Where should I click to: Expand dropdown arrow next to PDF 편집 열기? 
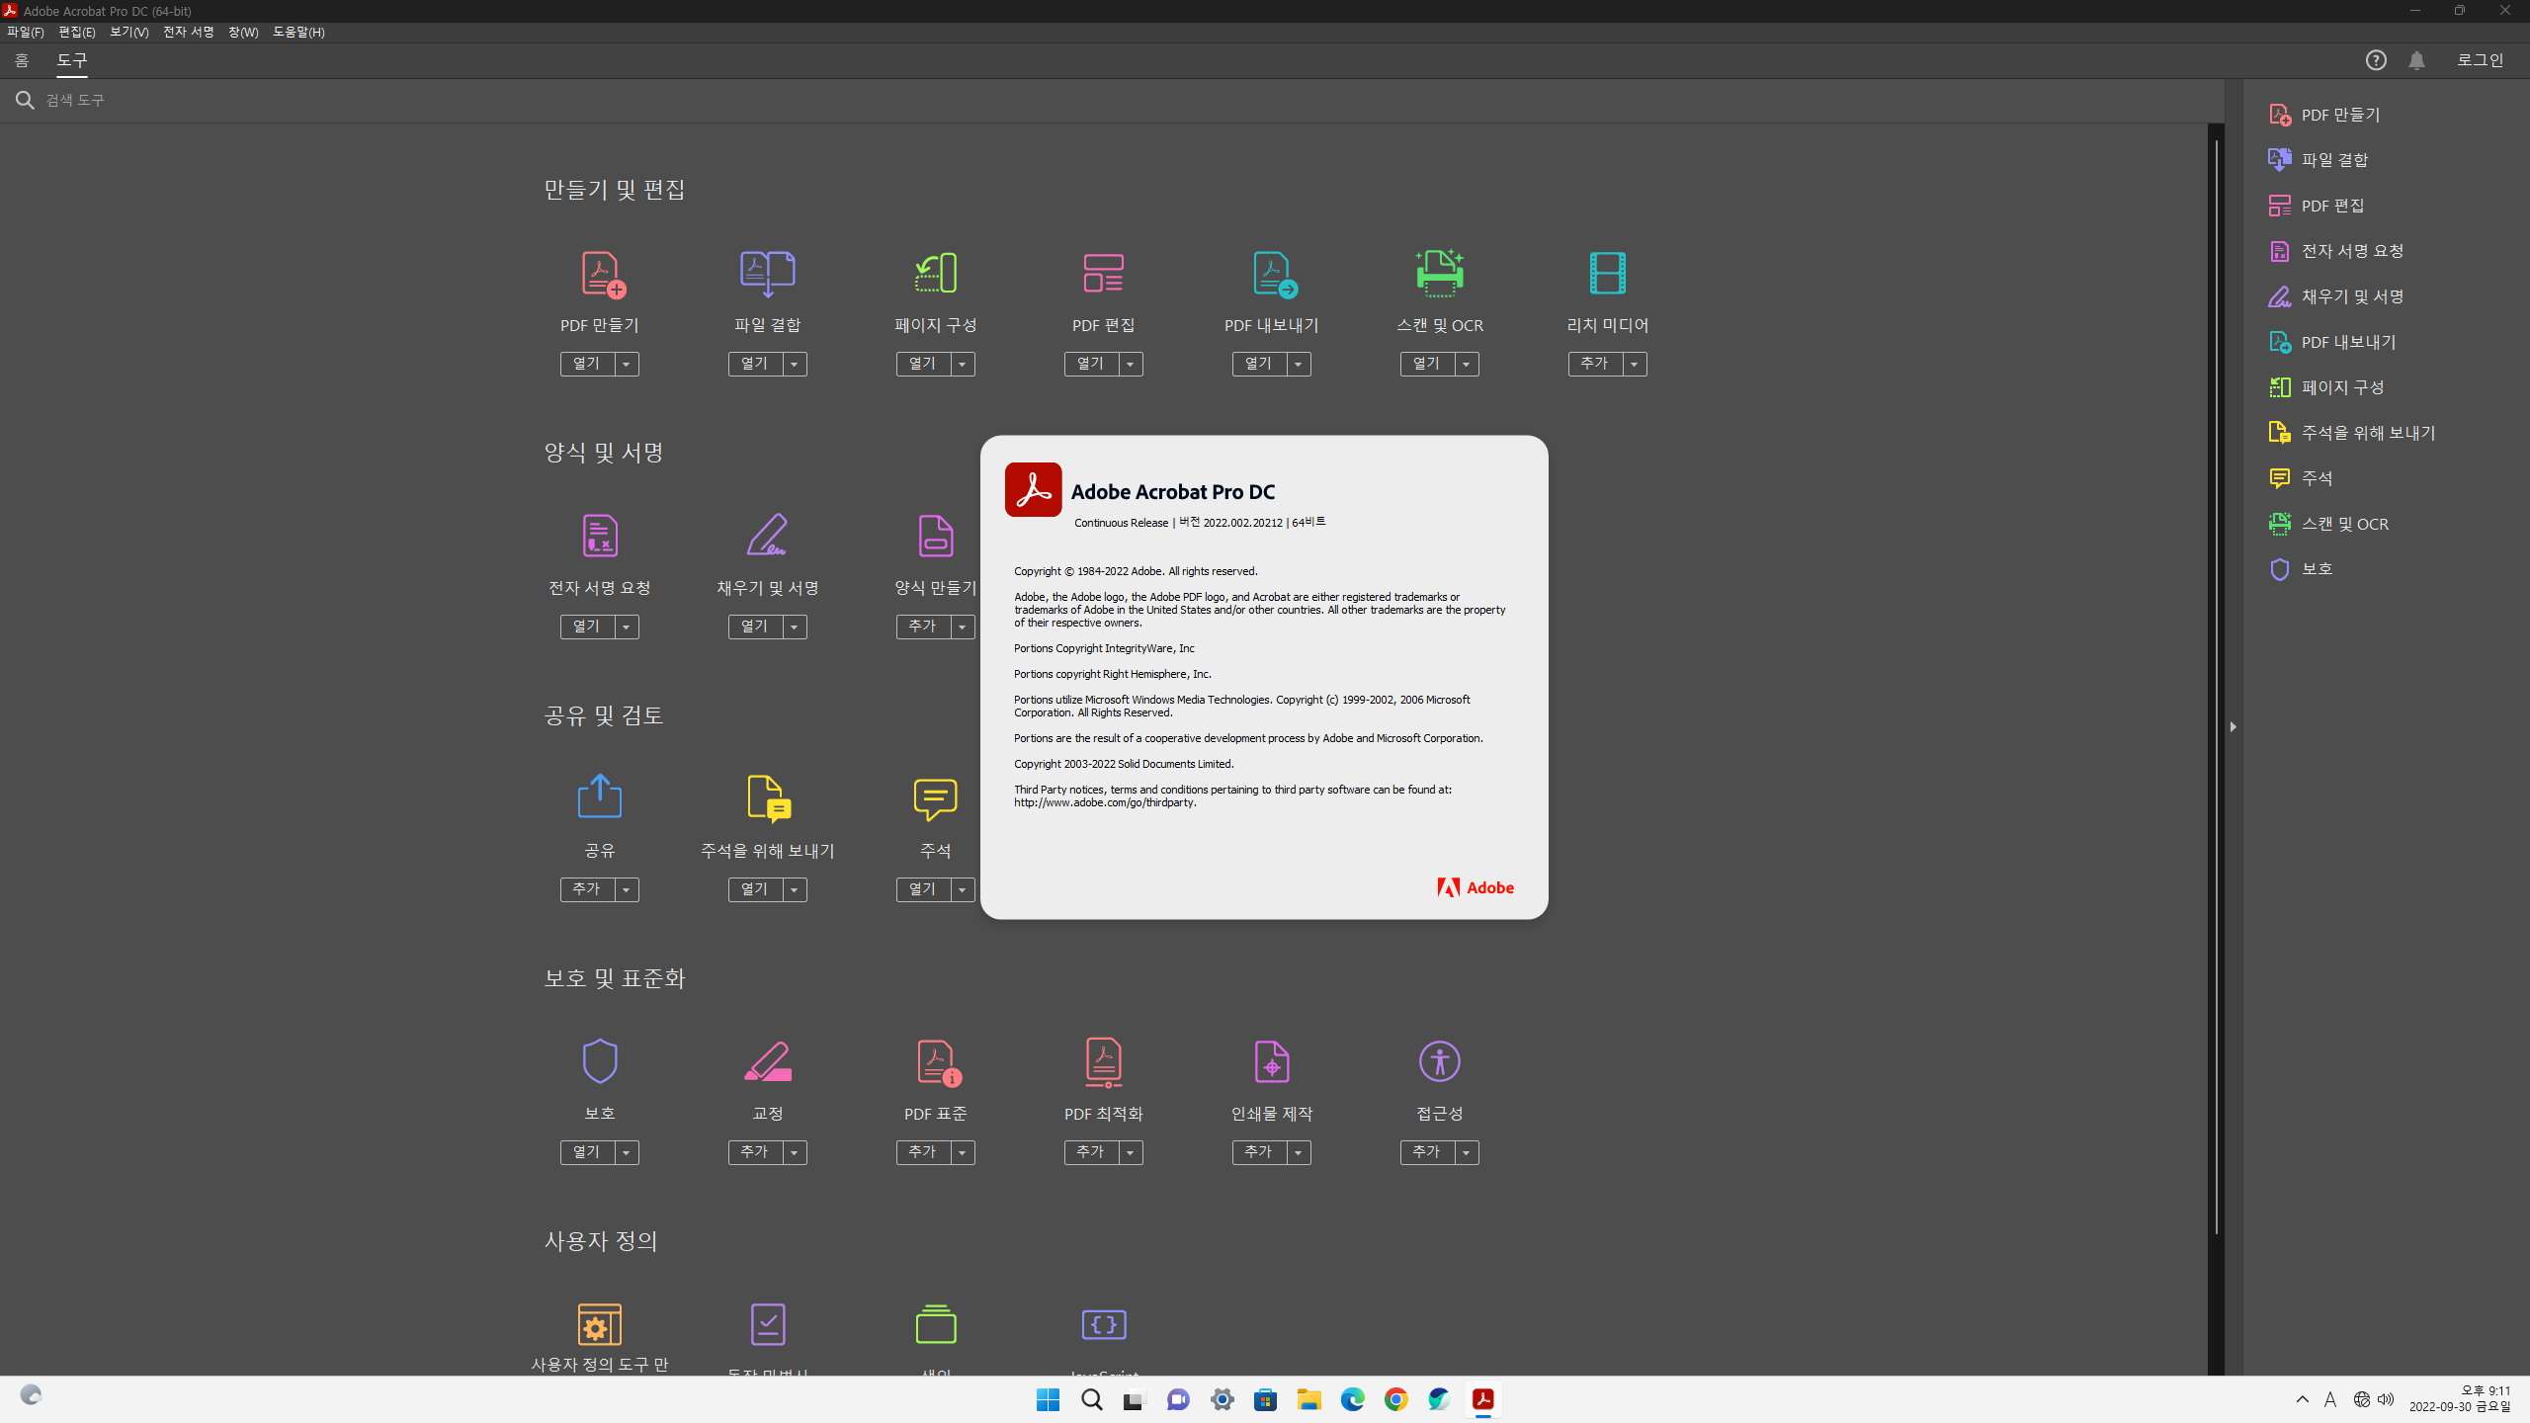pyautogui.click(x=1130, y=365)
